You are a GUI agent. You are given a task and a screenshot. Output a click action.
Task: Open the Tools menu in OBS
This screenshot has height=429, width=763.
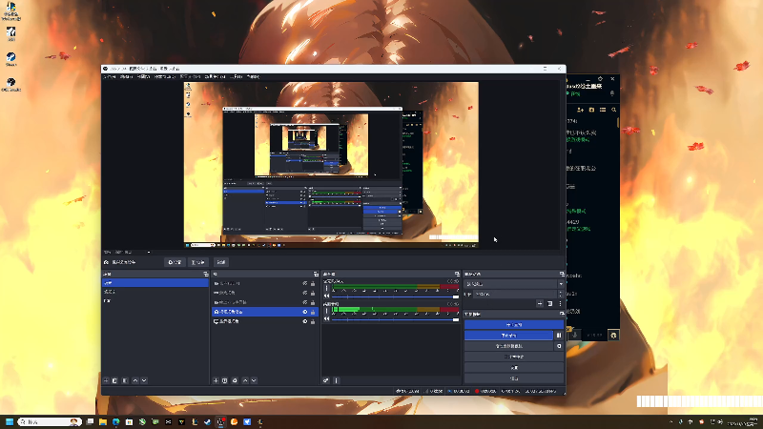(x=236, y=77)
